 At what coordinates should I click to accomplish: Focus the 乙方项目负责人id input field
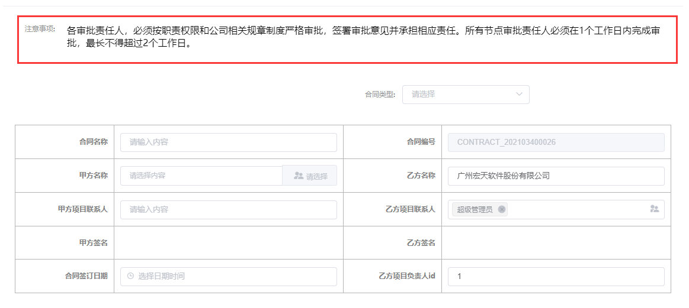[x=556, y=277]
